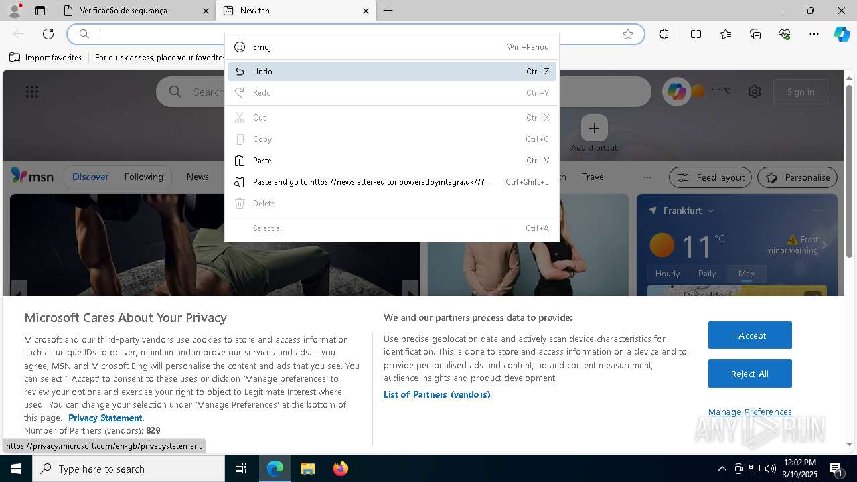Open more MSN categories ellipsis
The image size is (857, 482).
click(x=647, y=177)
